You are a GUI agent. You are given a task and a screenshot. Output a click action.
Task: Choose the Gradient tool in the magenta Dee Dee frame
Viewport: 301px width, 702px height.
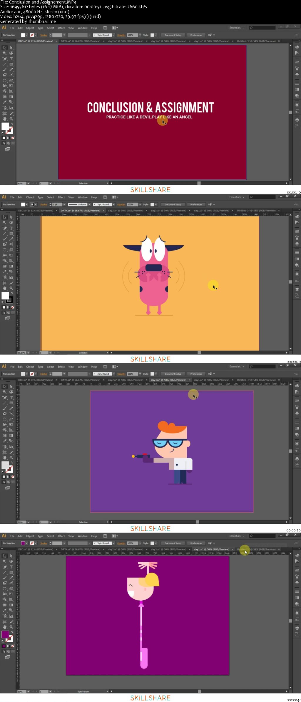11,605
